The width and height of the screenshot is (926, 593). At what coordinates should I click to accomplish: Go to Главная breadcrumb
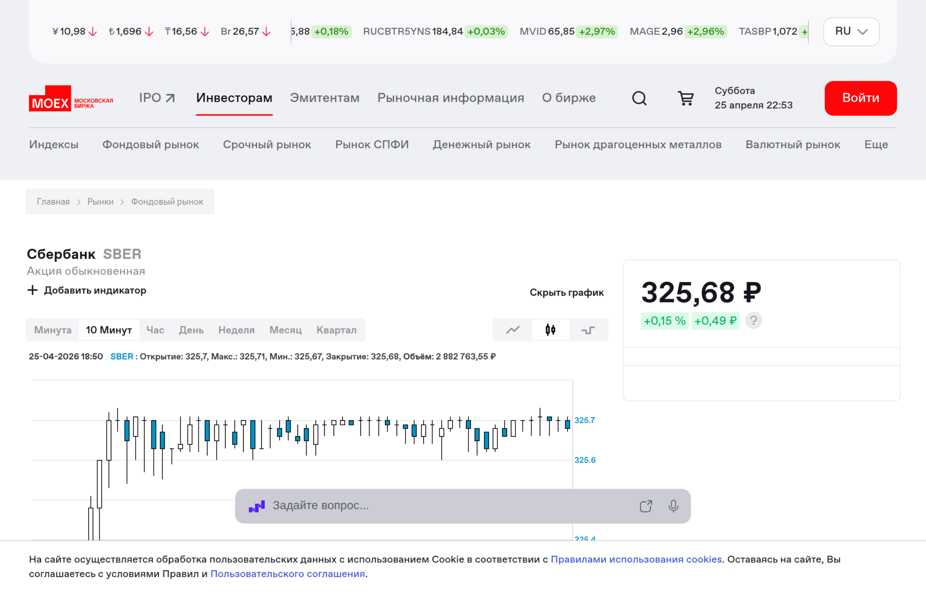click(x=53, y=202)
